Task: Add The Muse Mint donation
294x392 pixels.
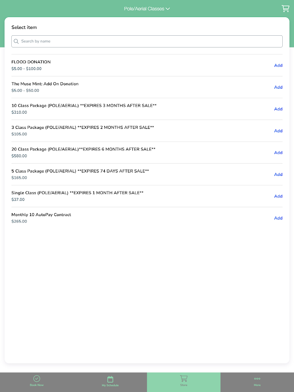Action: 278,87
